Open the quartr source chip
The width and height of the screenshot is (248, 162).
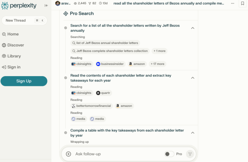(x=104, y=93)
